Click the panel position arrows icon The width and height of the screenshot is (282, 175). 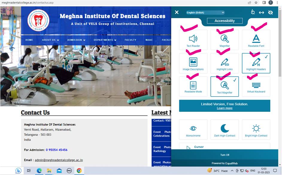[x=262, y=12]
